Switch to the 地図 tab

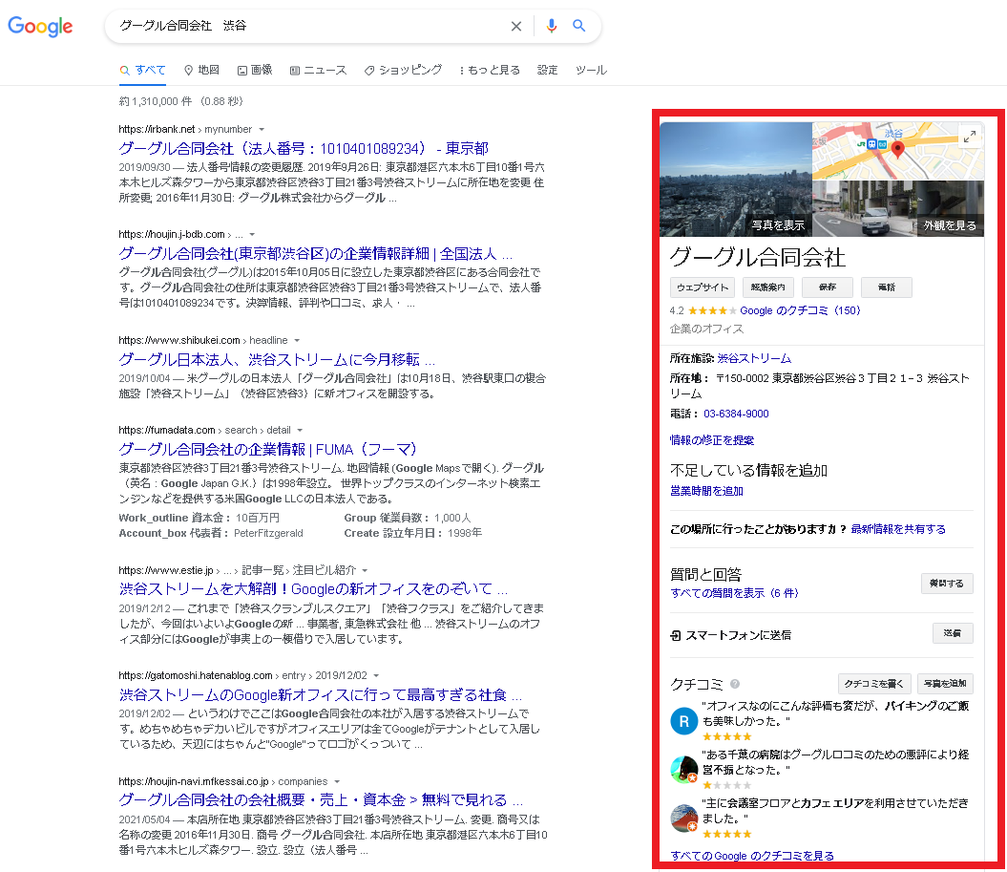[201, 70]
